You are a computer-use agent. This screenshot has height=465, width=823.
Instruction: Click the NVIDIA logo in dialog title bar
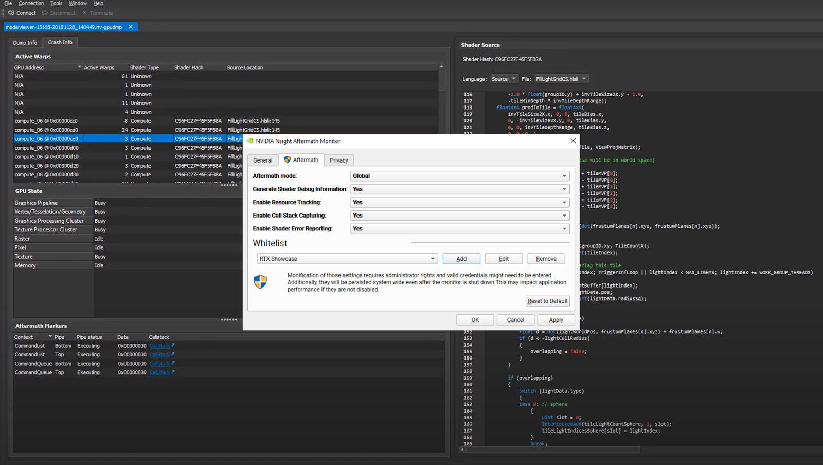[250, 141]
